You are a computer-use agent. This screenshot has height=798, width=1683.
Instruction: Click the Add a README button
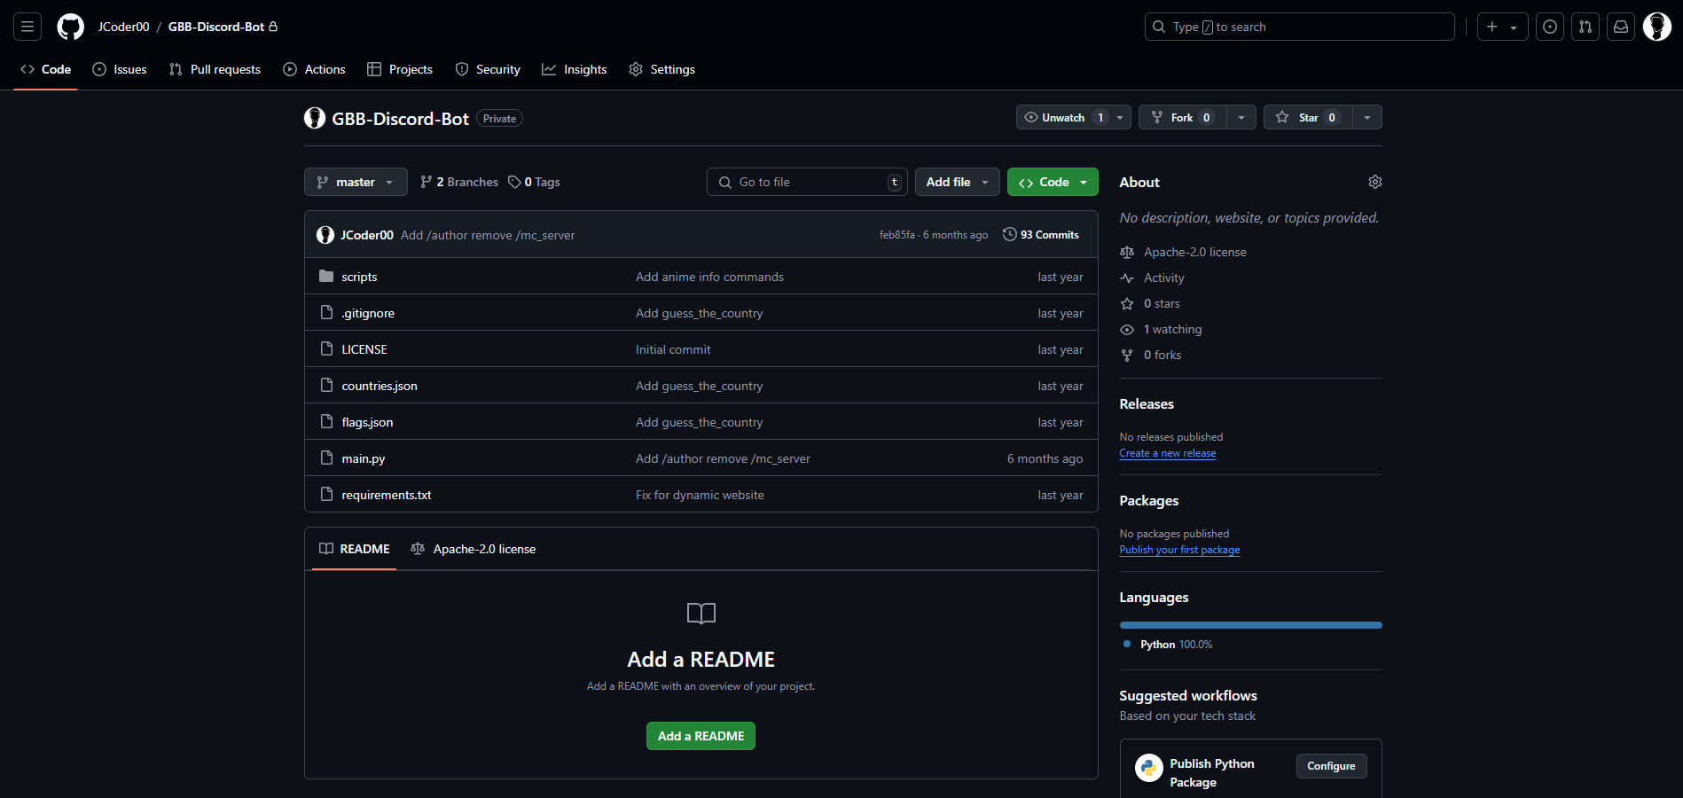click(x=701, y=735)
